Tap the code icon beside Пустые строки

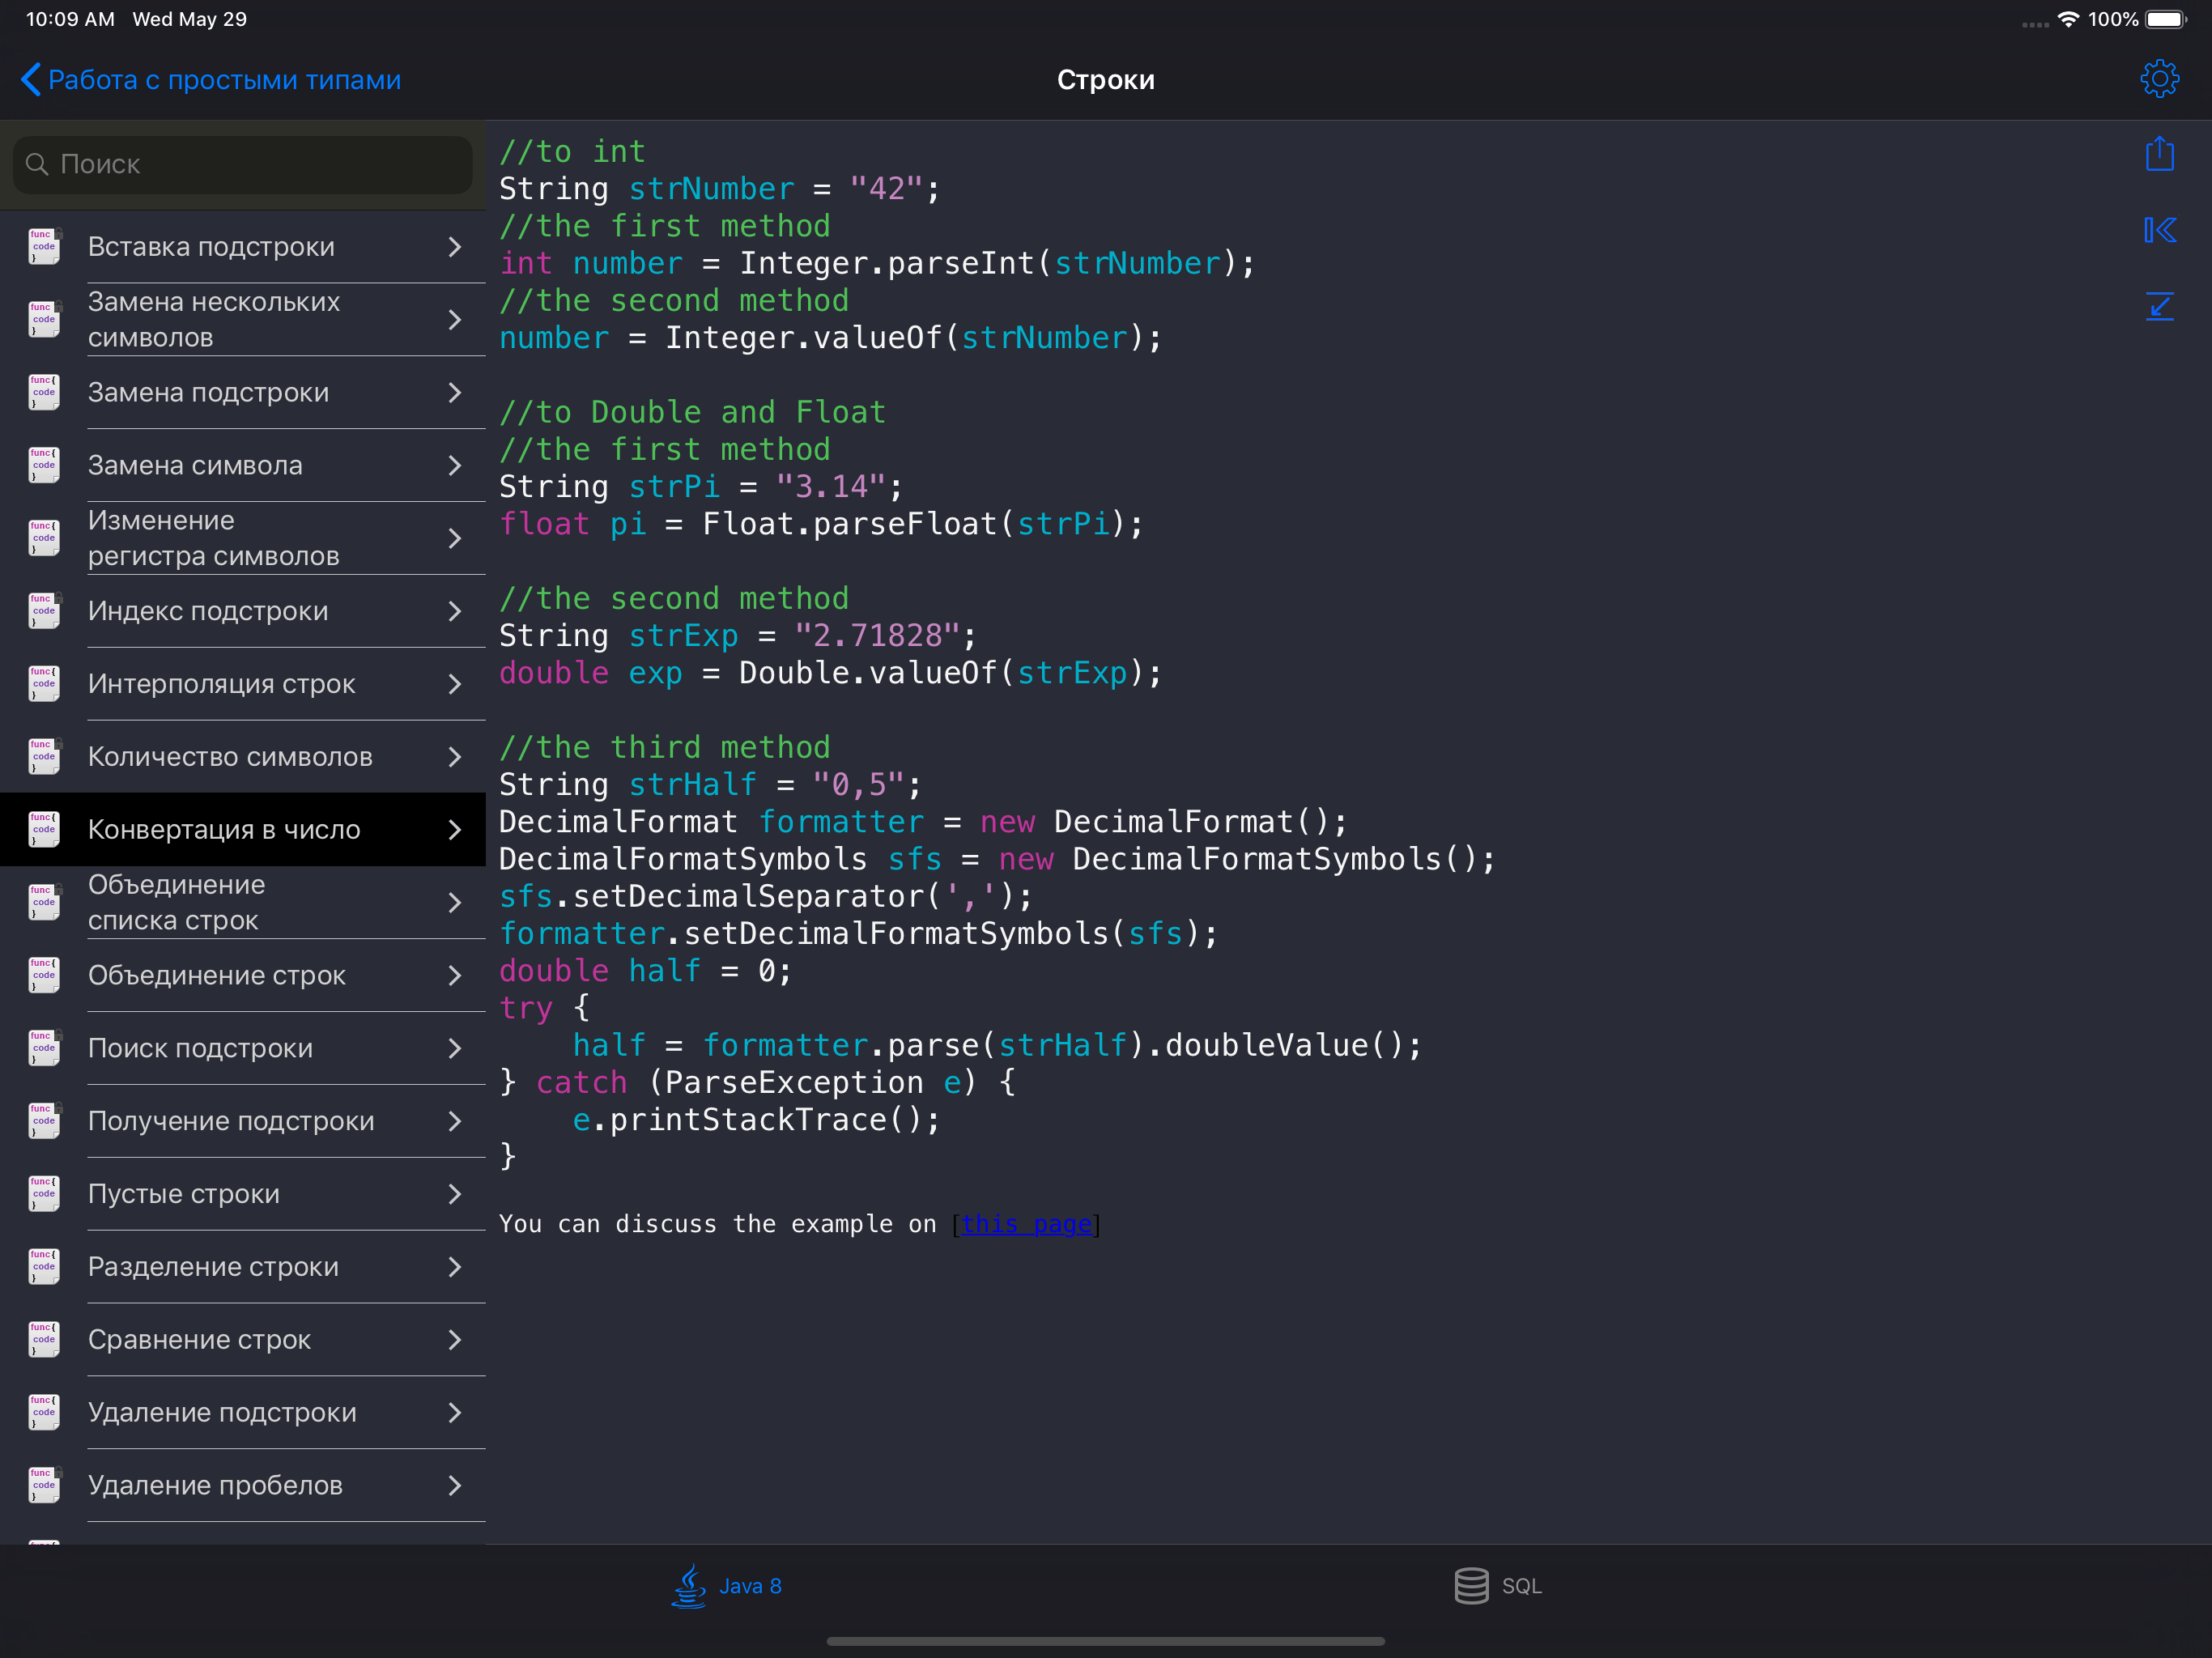44,1194
